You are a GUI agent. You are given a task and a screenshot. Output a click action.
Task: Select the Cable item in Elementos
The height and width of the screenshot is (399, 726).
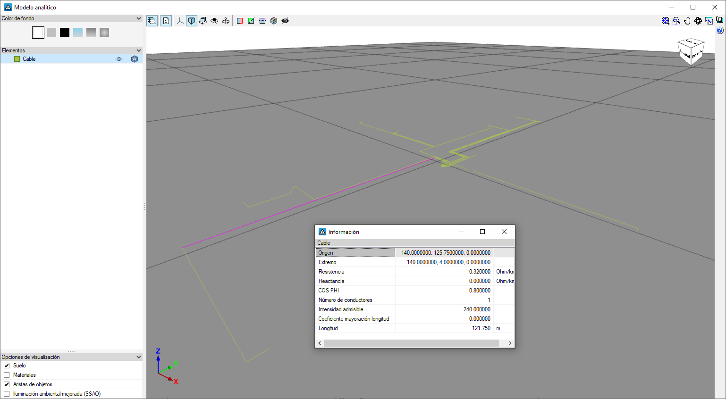tap(29, 59)
